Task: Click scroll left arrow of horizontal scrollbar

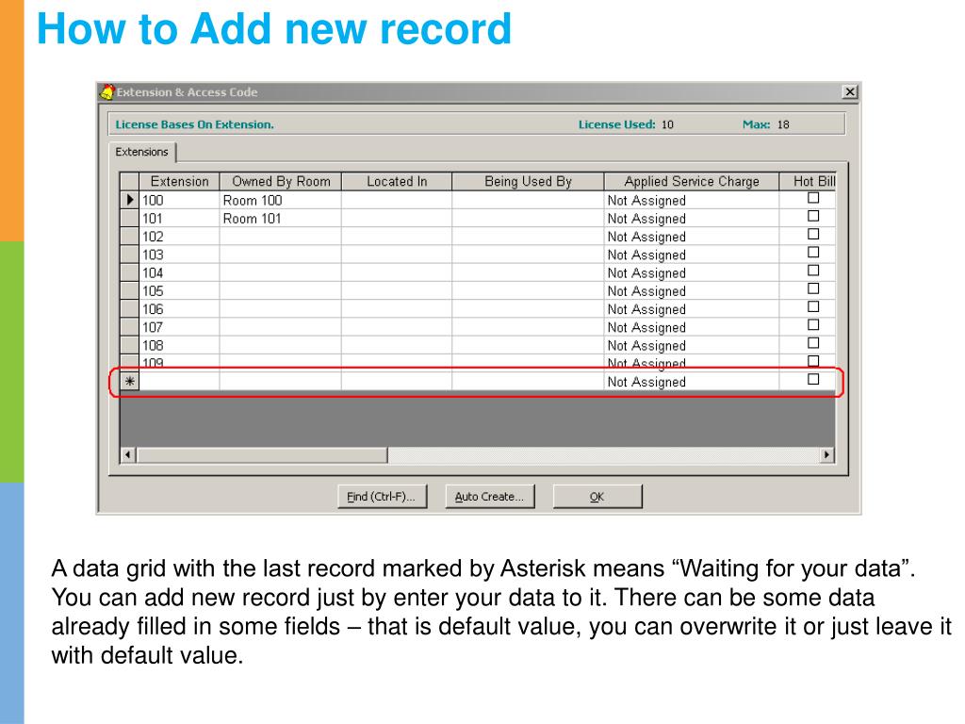Action: (x=128, y=455)
